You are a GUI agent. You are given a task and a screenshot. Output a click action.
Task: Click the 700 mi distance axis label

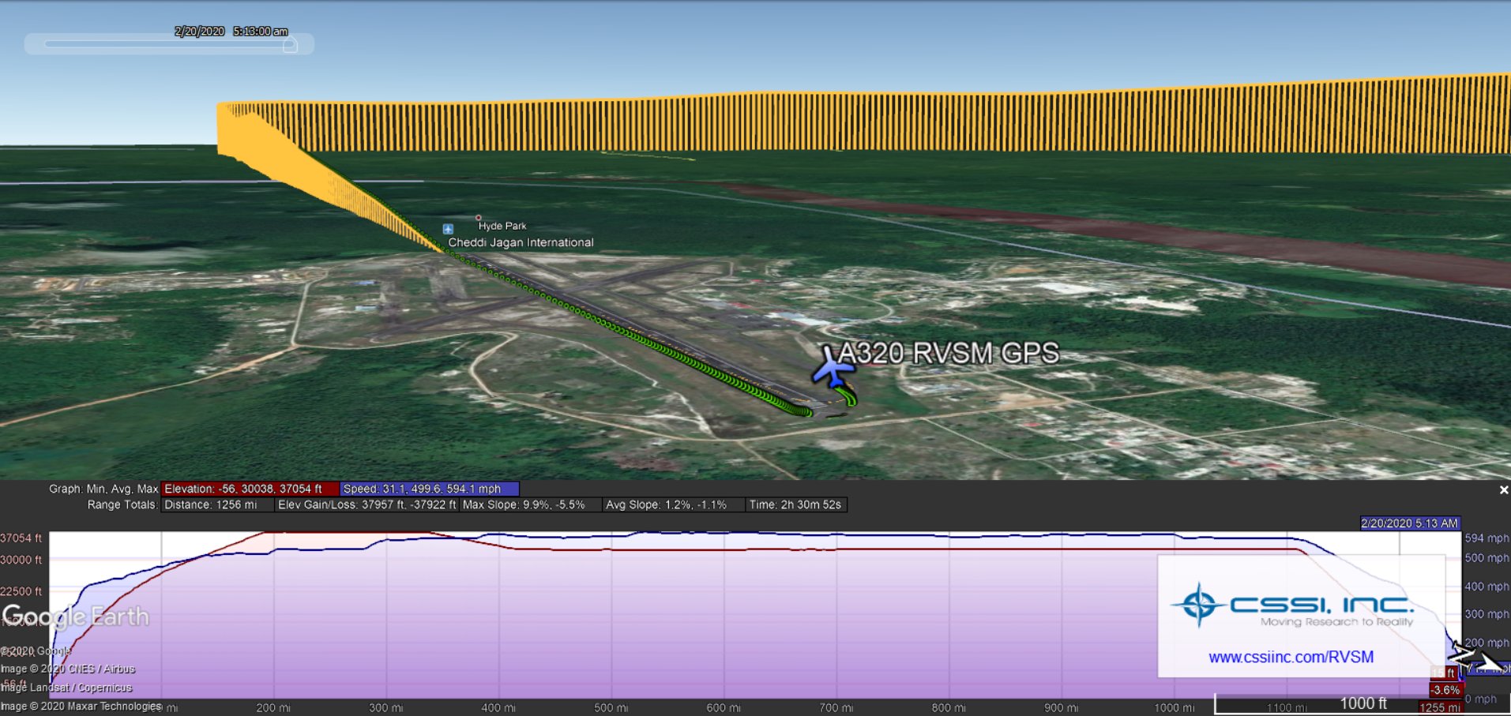(836, 707)
